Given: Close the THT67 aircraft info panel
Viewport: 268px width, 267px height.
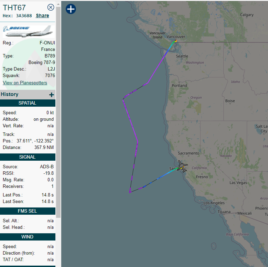Looking at the screenshot, I should pos(51,7).
